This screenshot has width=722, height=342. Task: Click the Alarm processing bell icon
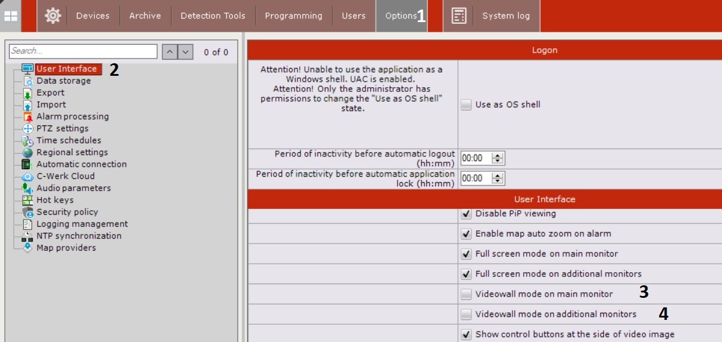[27, 116]
